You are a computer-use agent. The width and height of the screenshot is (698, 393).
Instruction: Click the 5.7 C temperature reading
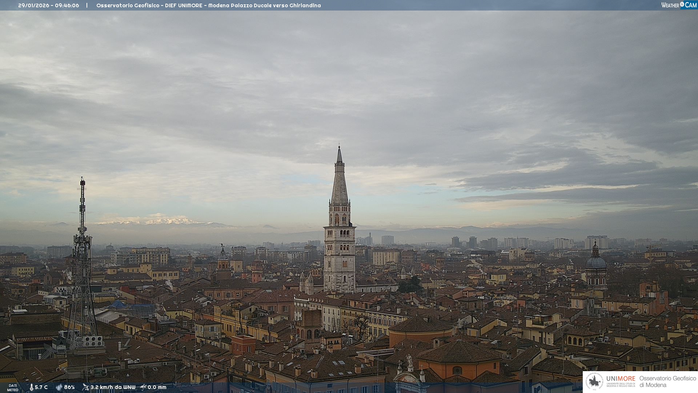tap(41, 387)
